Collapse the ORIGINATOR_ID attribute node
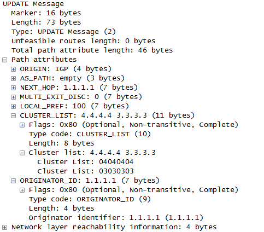 pyautogui.click(x=13, y=181)
